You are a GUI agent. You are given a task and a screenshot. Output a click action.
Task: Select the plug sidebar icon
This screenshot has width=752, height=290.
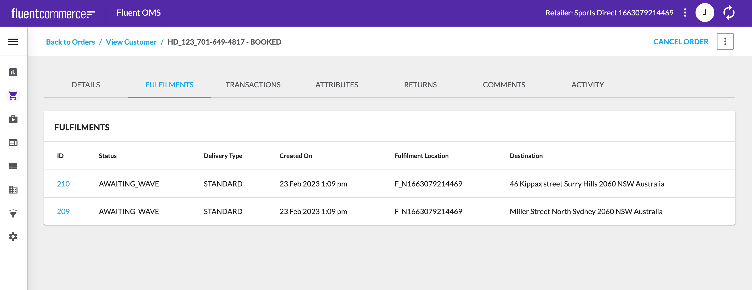(13, 213)
